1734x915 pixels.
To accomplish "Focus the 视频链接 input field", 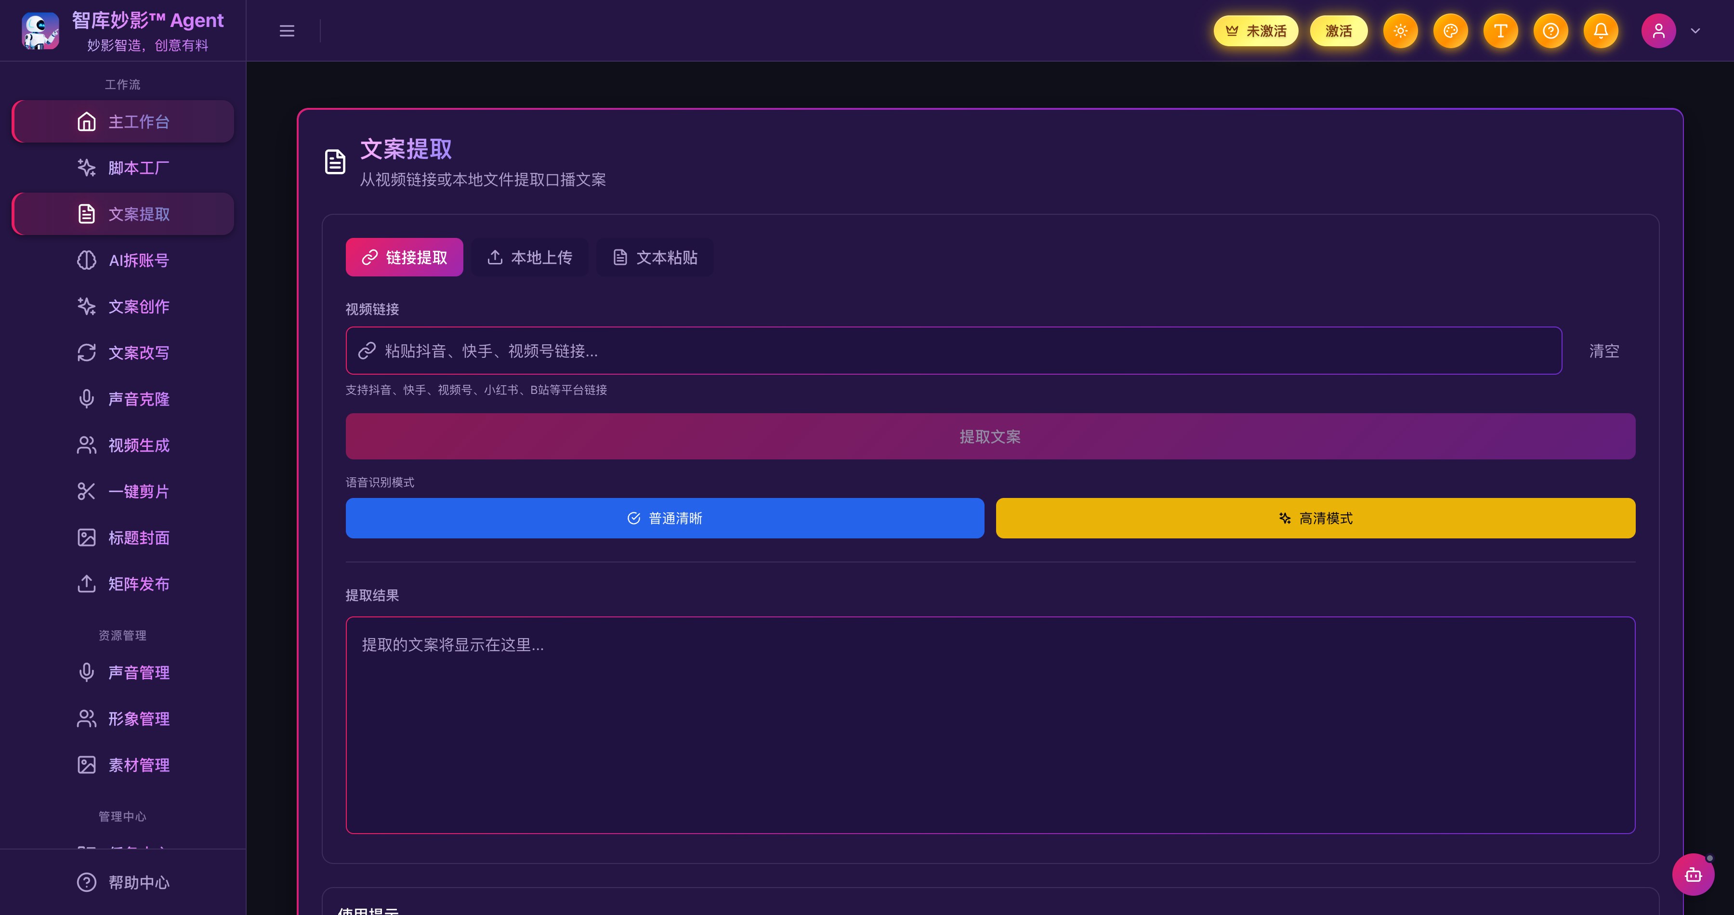I will click(954, 351).
